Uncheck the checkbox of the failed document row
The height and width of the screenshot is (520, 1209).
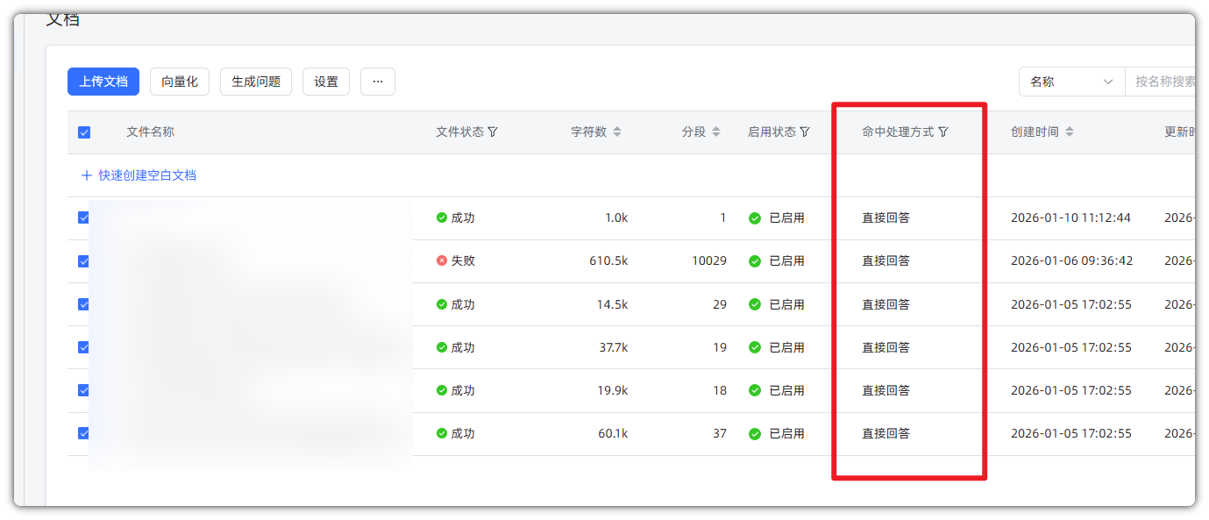click(84, 260)
